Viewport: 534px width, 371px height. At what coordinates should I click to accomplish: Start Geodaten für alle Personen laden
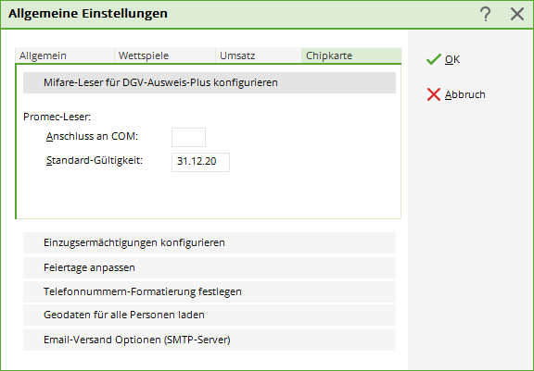(x=210, y=315)
